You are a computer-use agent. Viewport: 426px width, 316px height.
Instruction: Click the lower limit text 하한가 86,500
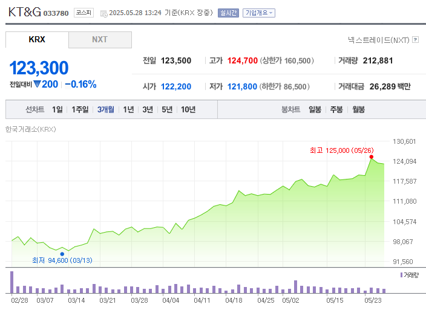(284, 86)
